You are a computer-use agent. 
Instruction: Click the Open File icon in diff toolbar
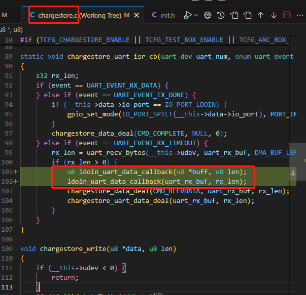click(234, 15)
